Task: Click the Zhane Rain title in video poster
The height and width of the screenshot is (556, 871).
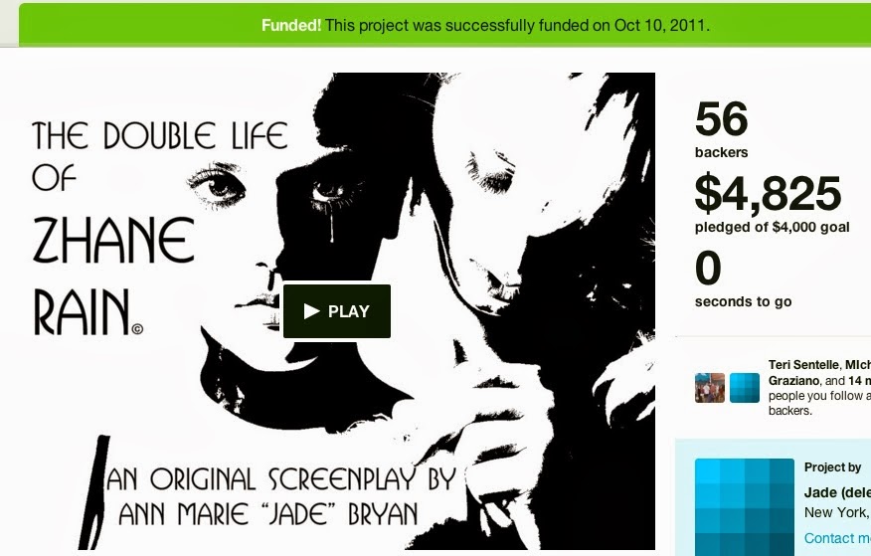Action: [x=114, y=277]
